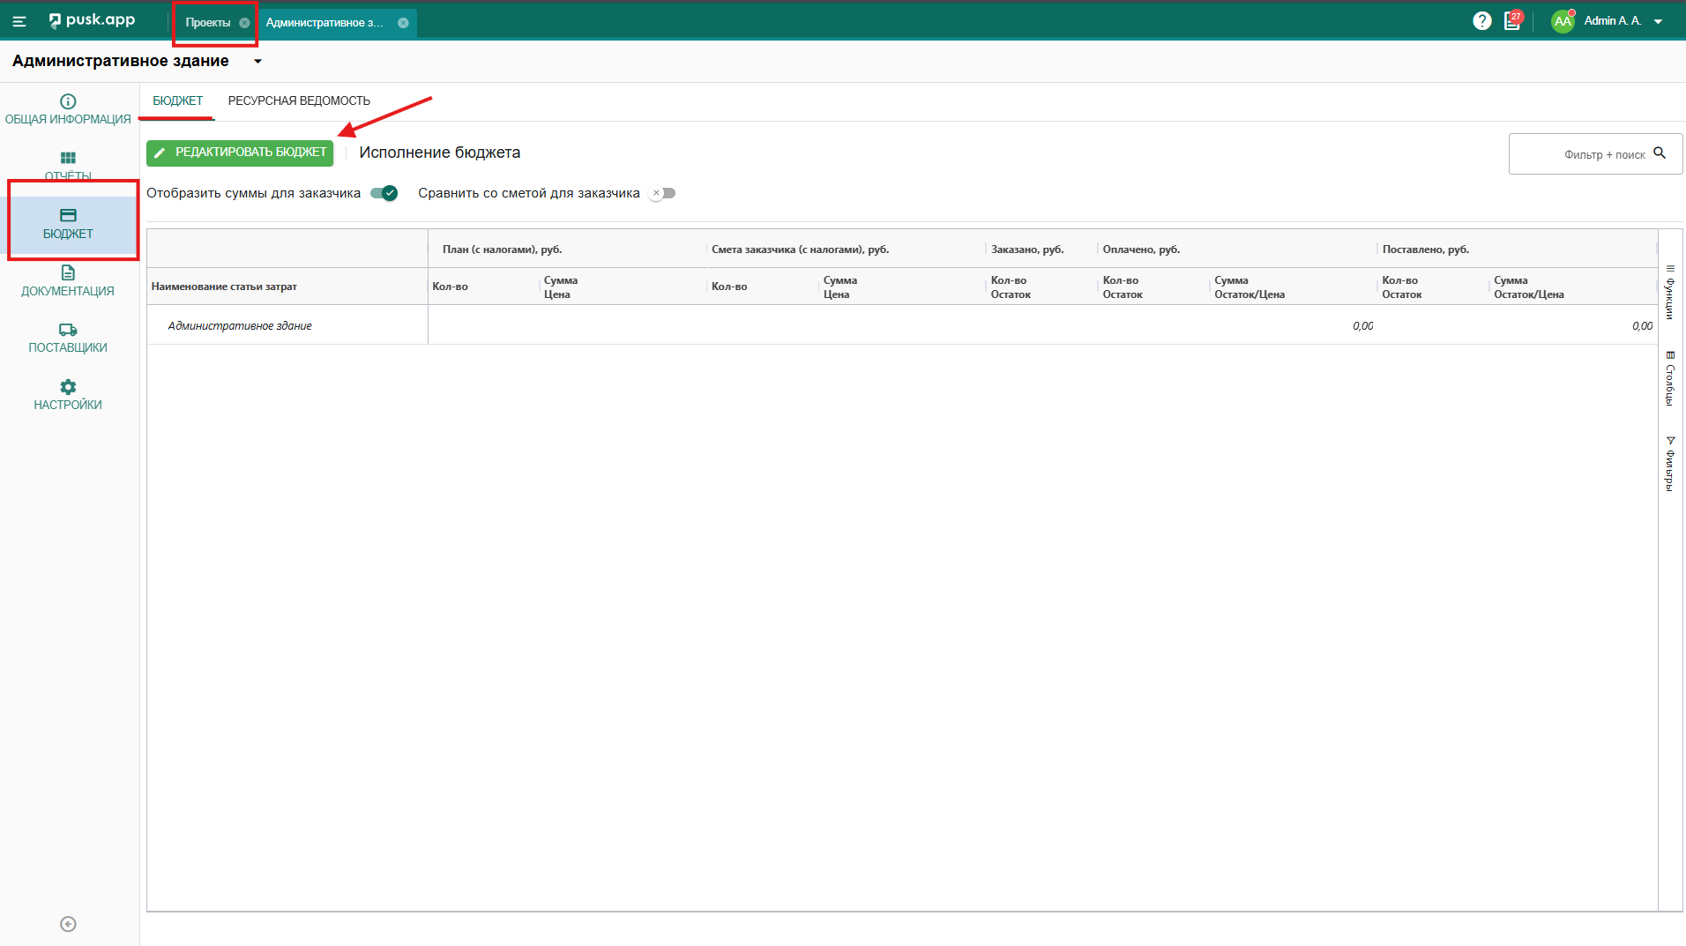Open Документация in the sidebar
Viewport: 1686px width, 946px height.
pyautogui.click(x=68, y=281)
